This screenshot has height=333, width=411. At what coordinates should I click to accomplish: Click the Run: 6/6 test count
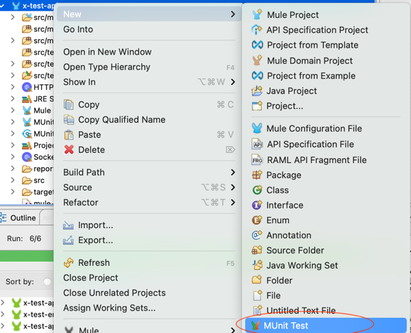click(x=24, y=239)
